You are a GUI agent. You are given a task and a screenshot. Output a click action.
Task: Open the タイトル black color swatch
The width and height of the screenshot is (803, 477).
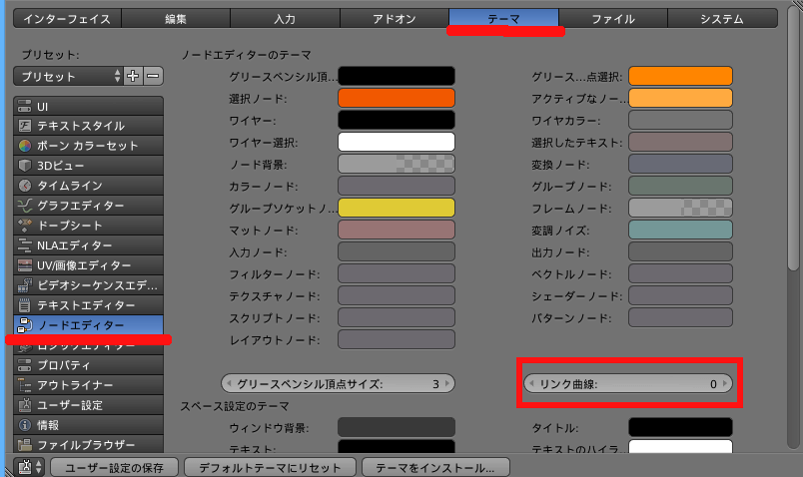680,427
